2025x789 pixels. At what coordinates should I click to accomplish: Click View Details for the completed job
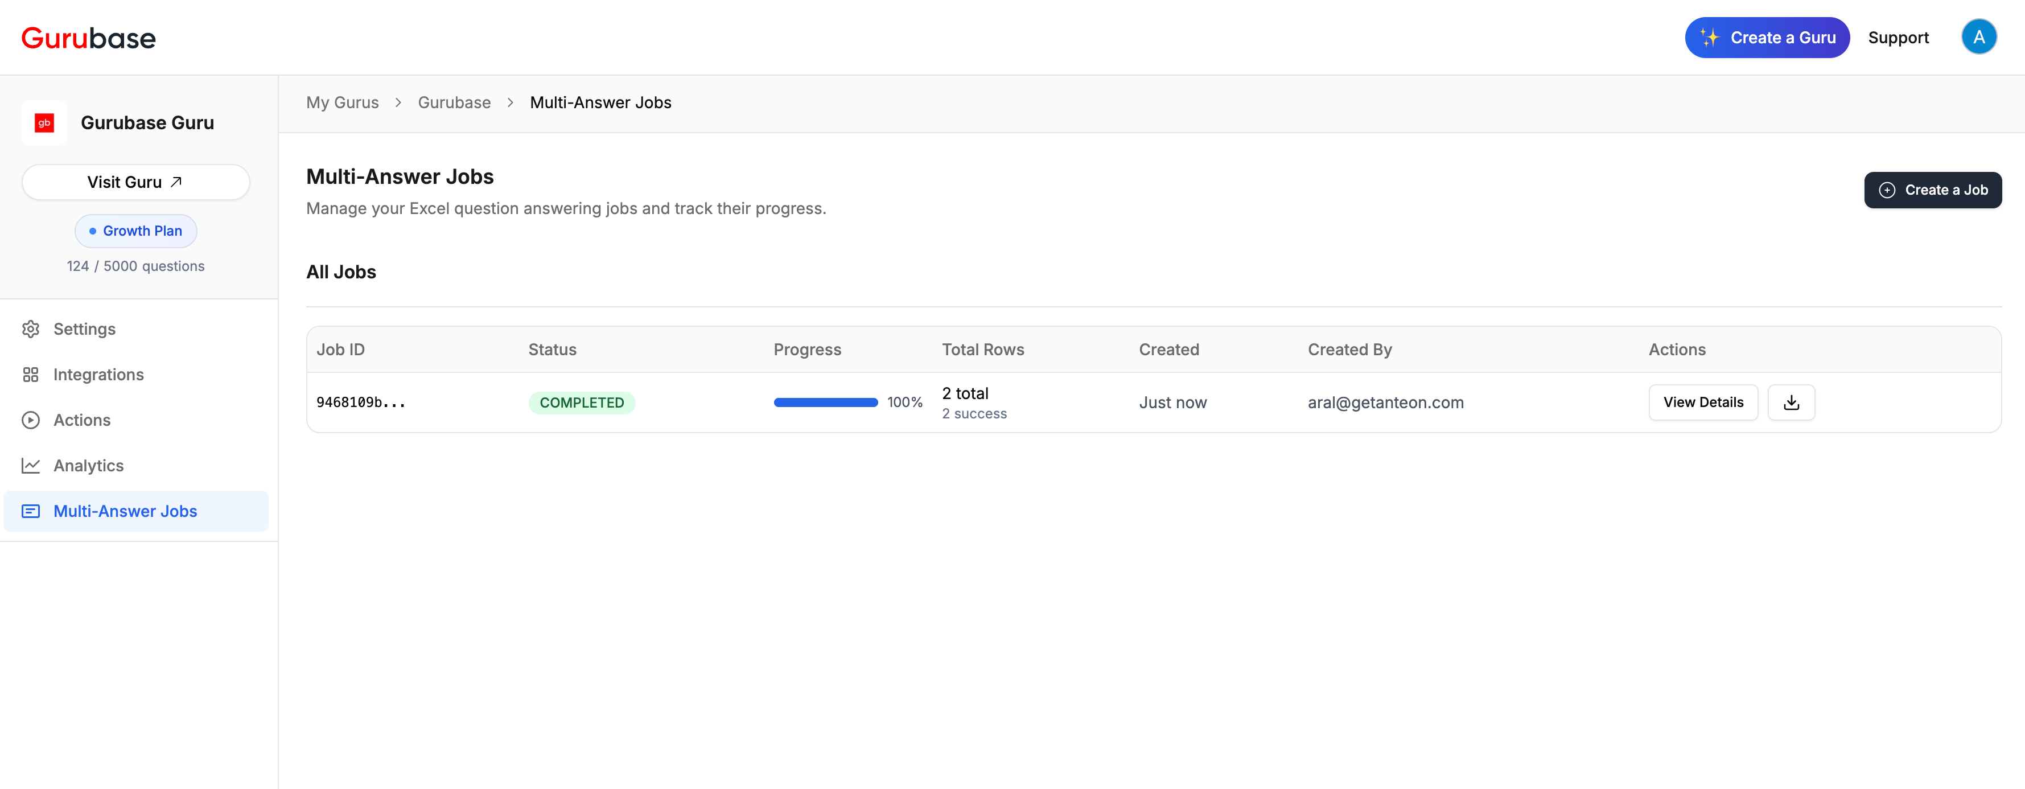click(1703, 402)
